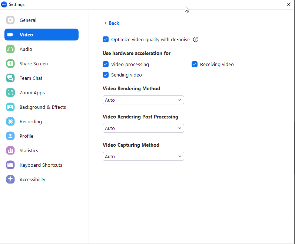Open Video Rendering Post Processing dropdown

[143, 128]
